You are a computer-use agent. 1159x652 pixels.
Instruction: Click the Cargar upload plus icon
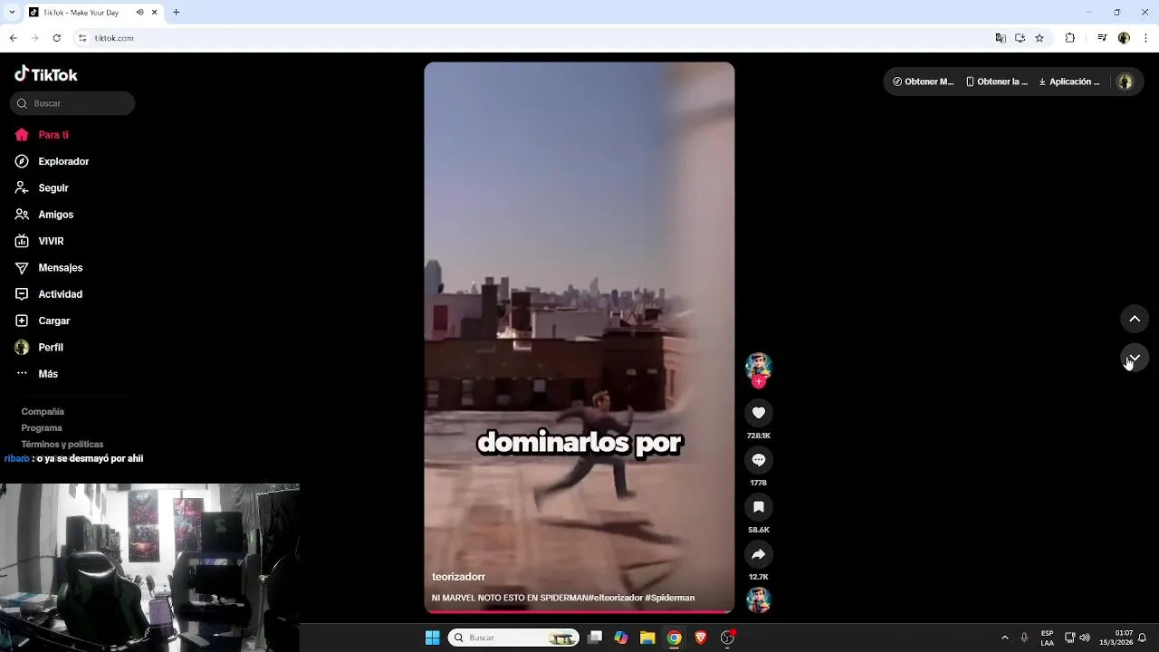22,321
